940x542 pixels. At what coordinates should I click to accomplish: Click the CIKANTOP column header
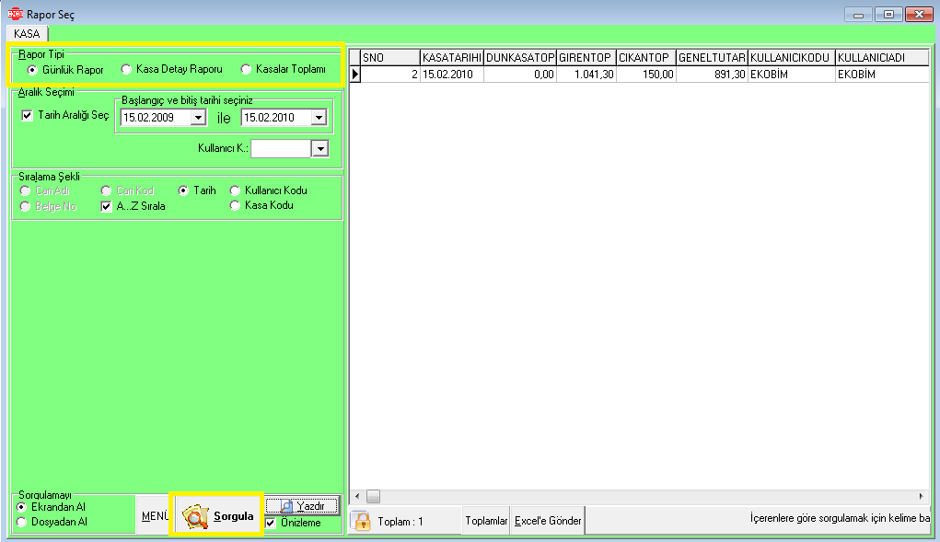click(x=646, y=57)
